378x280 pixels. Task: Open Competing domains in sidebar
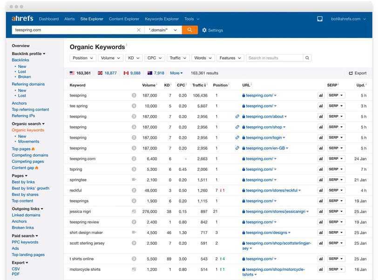point(30,155)
